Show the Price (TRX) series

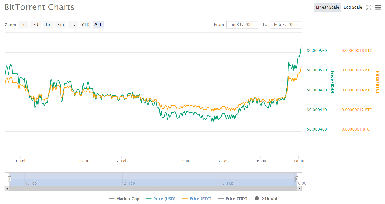(x=233, y=199)
